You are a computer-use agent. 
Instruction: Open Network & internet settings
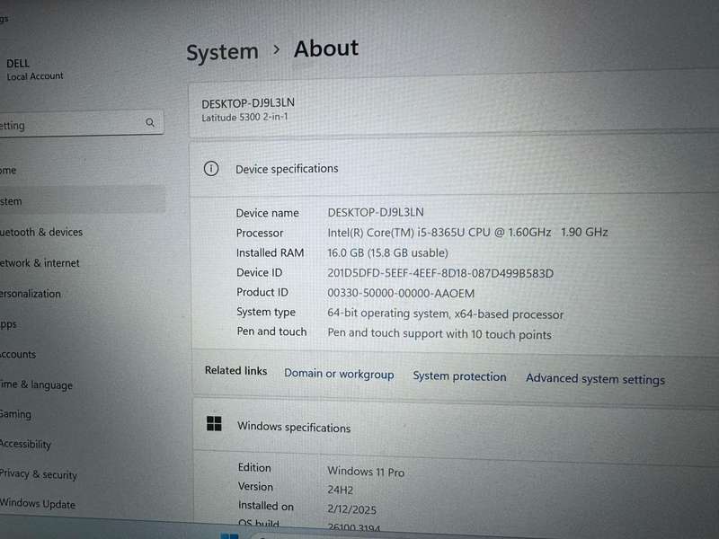tap(40, 262)
